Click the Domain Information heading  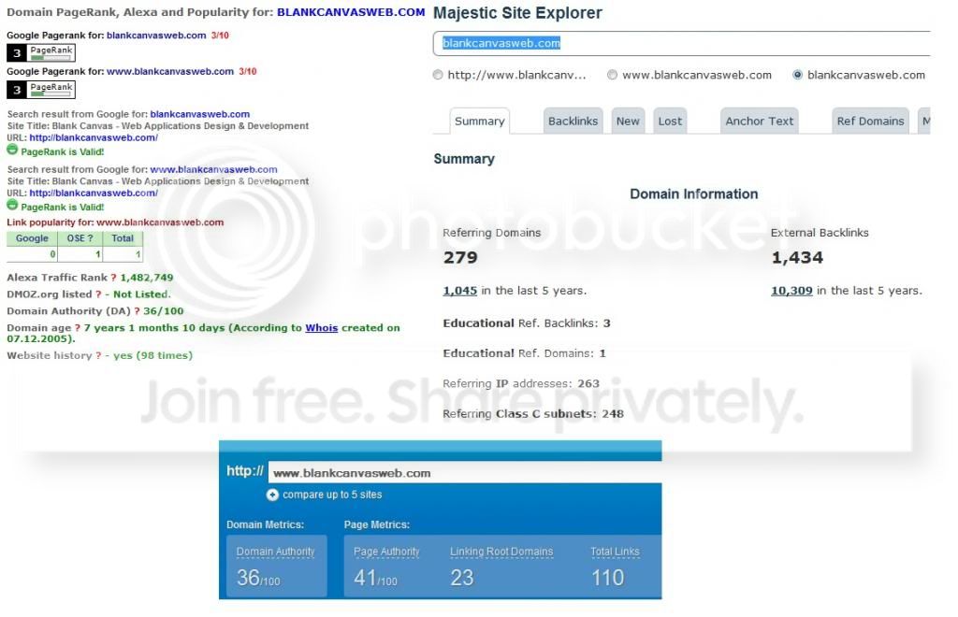[694, 194]
